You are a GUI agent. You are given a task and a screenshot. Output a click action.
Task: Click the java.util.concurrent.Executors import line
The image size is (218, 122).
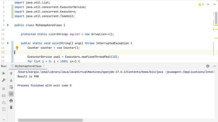pyautogui.click(x=45, y=12)
